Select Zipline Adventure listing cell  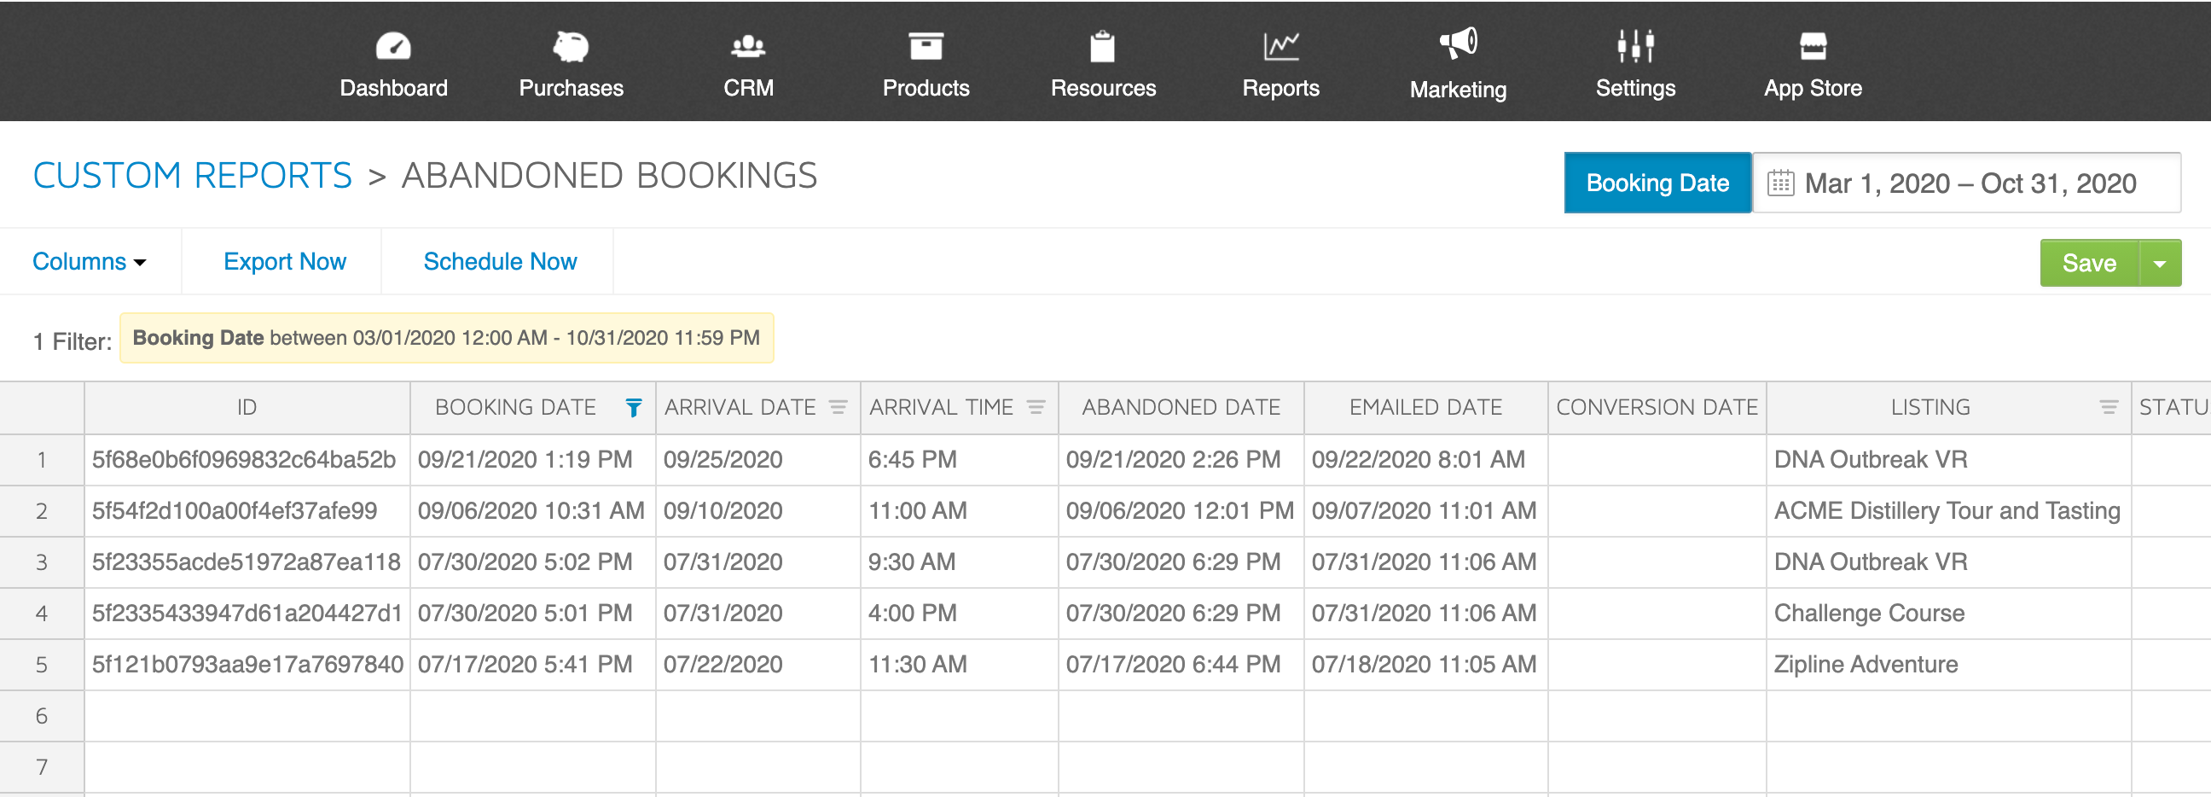coord(1948,664)
